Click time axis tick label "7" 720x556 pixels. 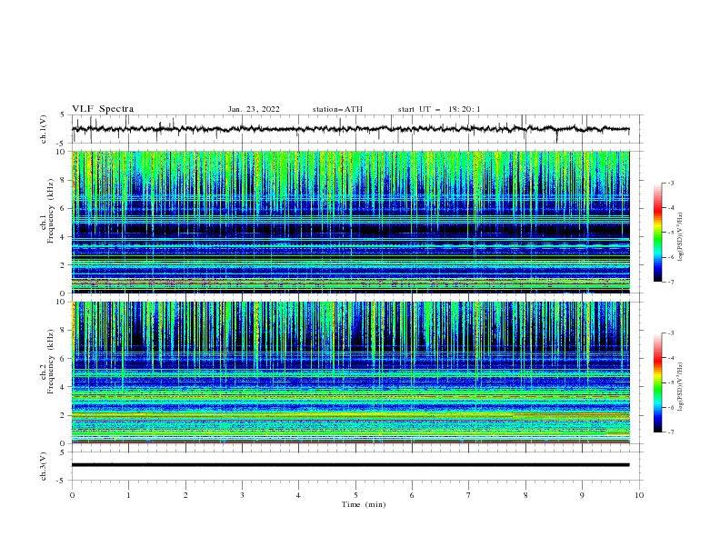[469, 495]
